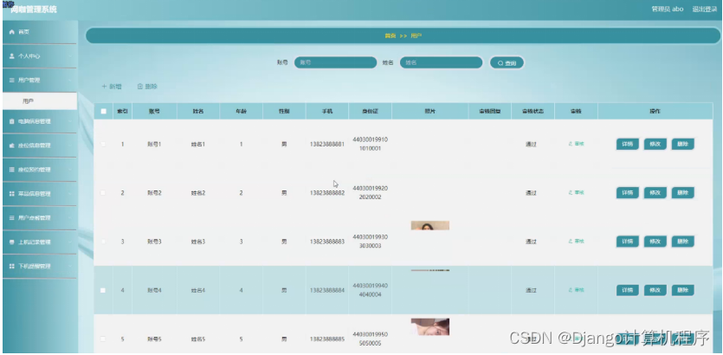Viewport: 723px width, 355px height.
Task: Open 详情 for 账号4
Action: point(628,290)
